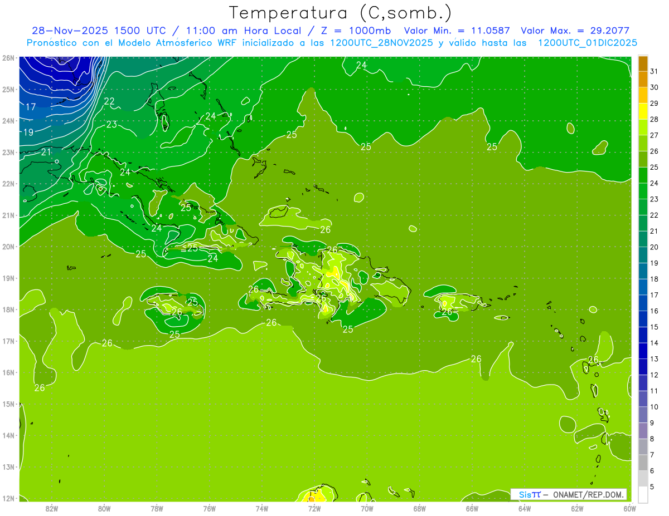Click the "22N" latitude axis label
669x516 pixels.
[8, 184]
